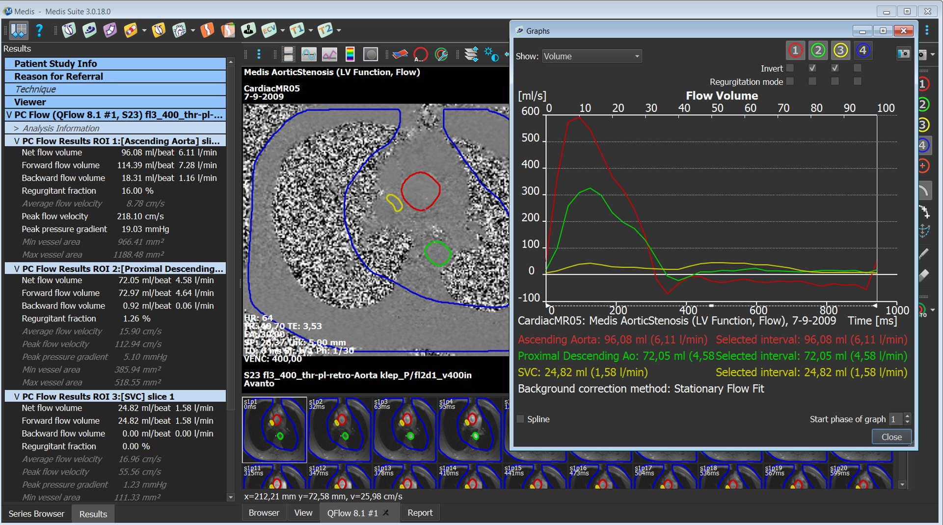Select ROI 4 in the right toolbar
943x525 pixels.
pos(923,145)
